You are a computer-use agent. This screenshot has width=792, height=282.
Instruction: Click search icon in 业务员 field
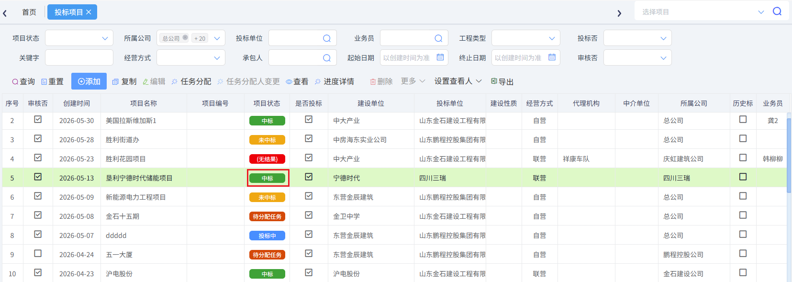[x=438, y=38]
